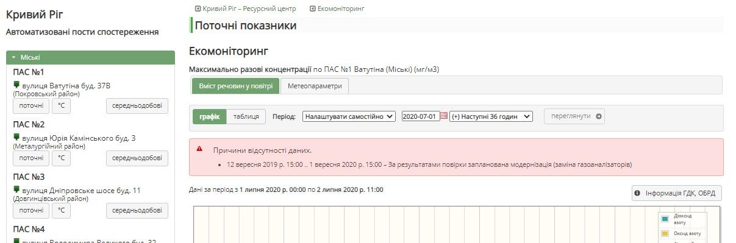
Task: Click середньодобові button for ПАС №2
Action: click(x=137, y=158)
